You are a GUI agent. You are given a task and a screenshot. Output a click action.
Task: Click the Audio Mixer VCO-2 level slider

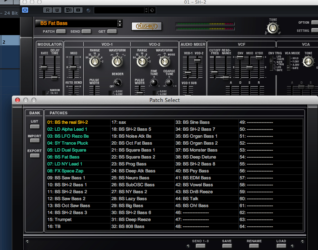point(197,60)
